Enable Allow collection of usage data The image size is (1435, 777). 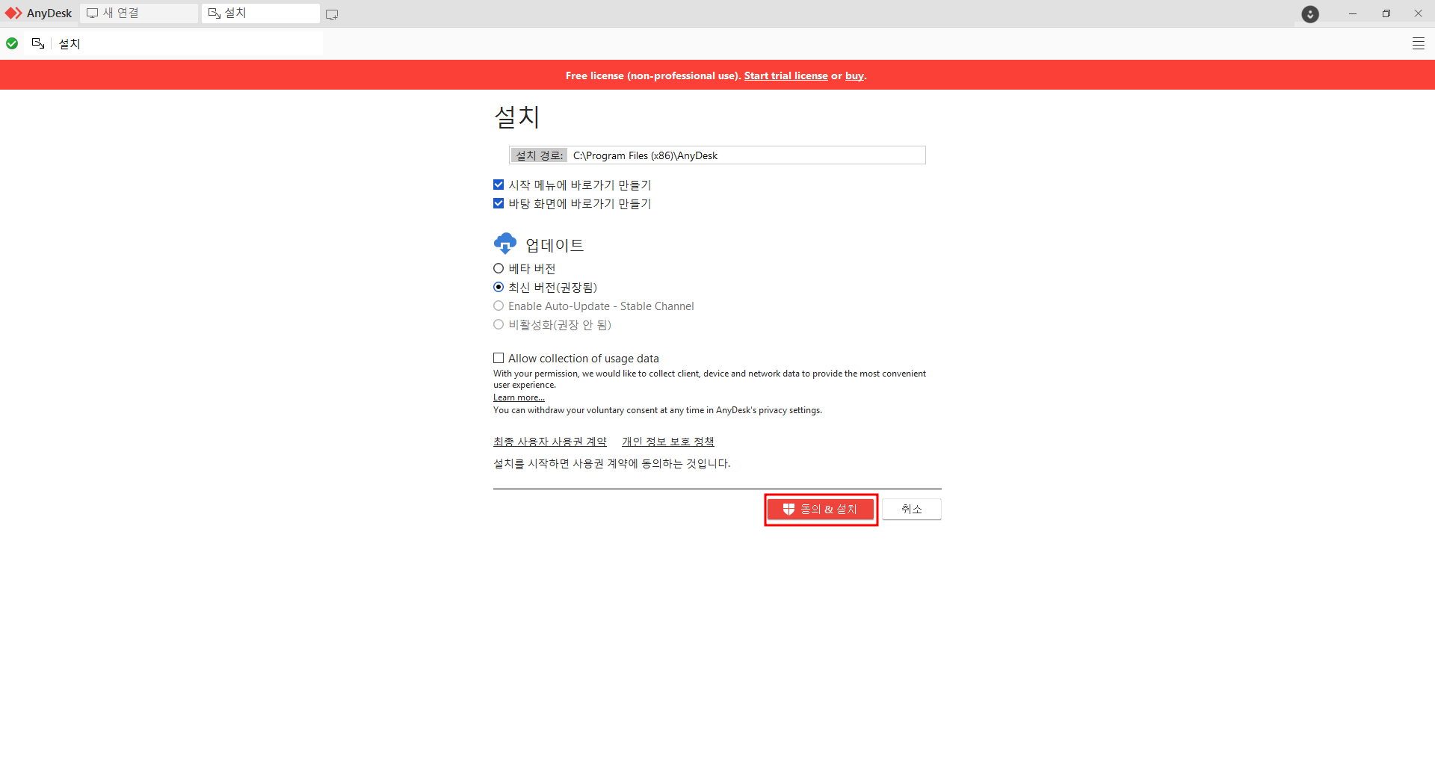[x=498, y=358]
